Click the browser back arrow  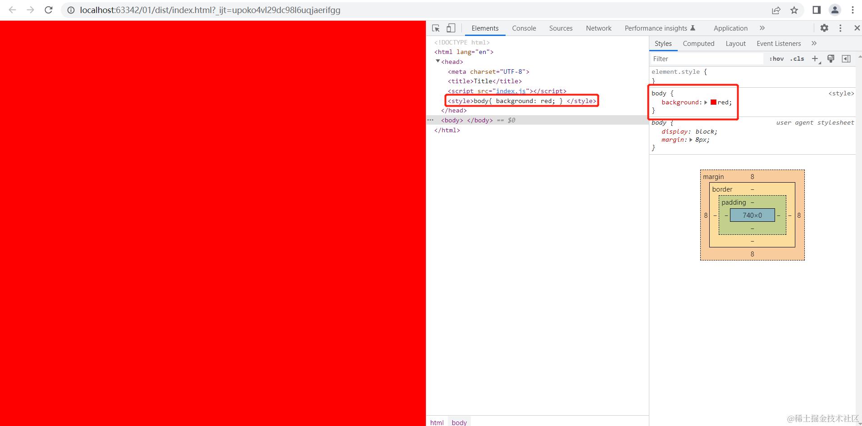click(x=12, y=10)
